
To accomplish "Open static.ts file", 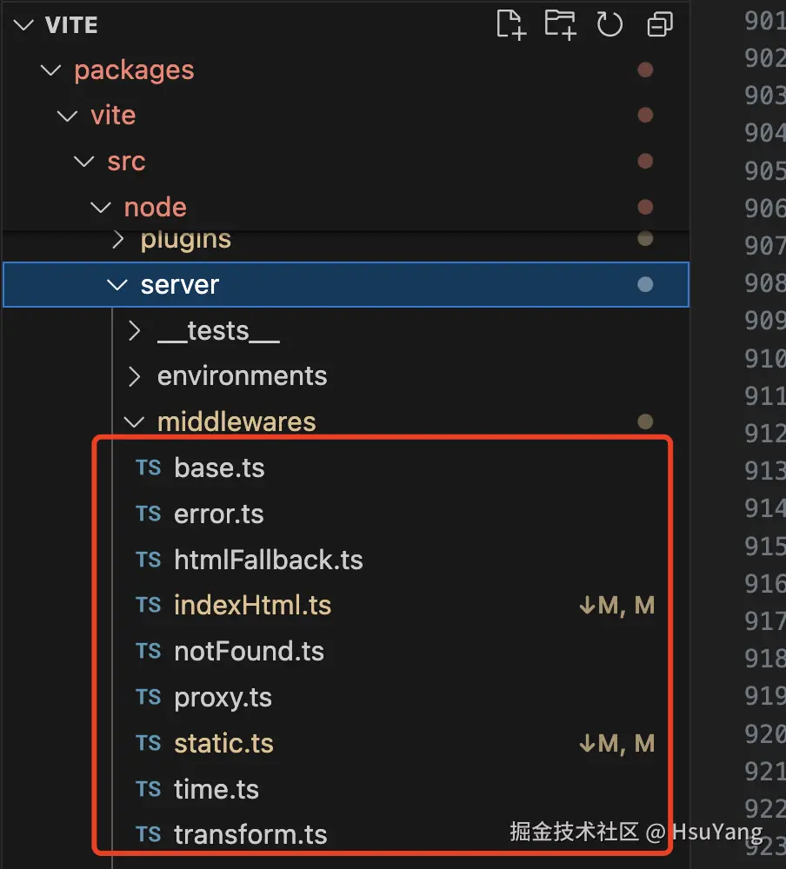I will 223,744.
